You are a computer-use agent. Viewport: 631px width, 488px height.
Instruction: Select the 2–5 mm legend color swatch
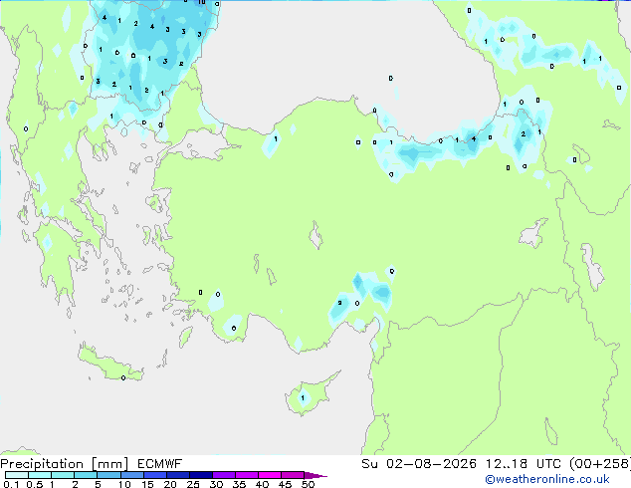(86, 475)
